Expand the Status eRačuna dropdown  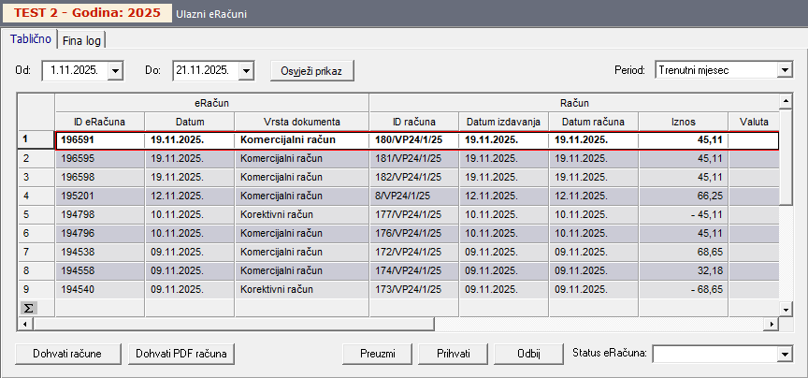784,355
